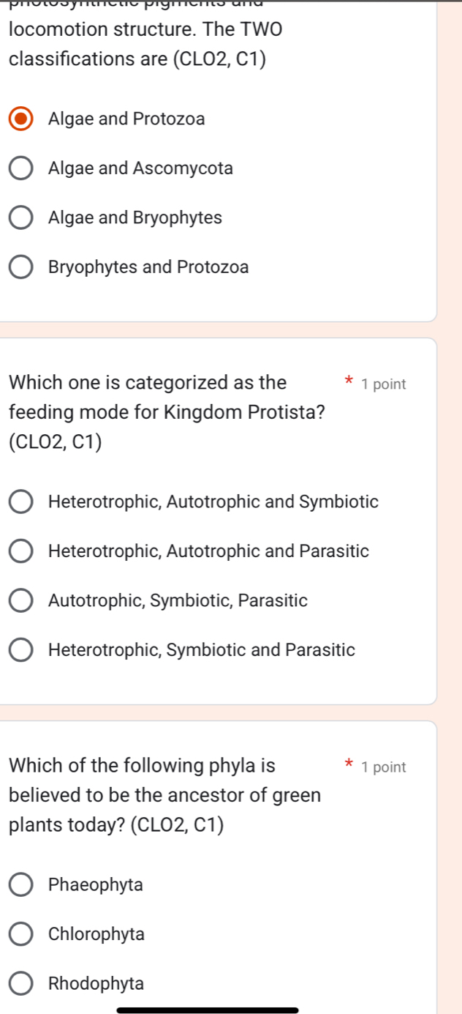
Task: Choose 'Algae and Ascomycota' answer
Action: pyautogui.click(x=21, y=168)
